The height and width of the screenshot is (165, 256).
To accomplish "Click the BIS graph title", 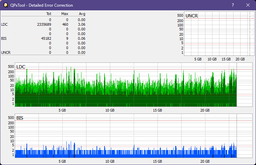I will (x=20, y=118).
